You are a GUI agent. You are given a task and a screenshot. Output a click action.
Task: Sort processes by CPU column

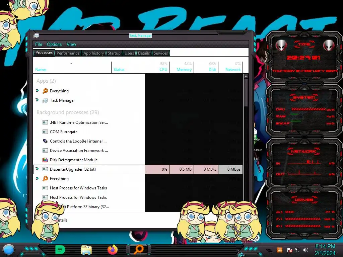click(x=157, y=67)
